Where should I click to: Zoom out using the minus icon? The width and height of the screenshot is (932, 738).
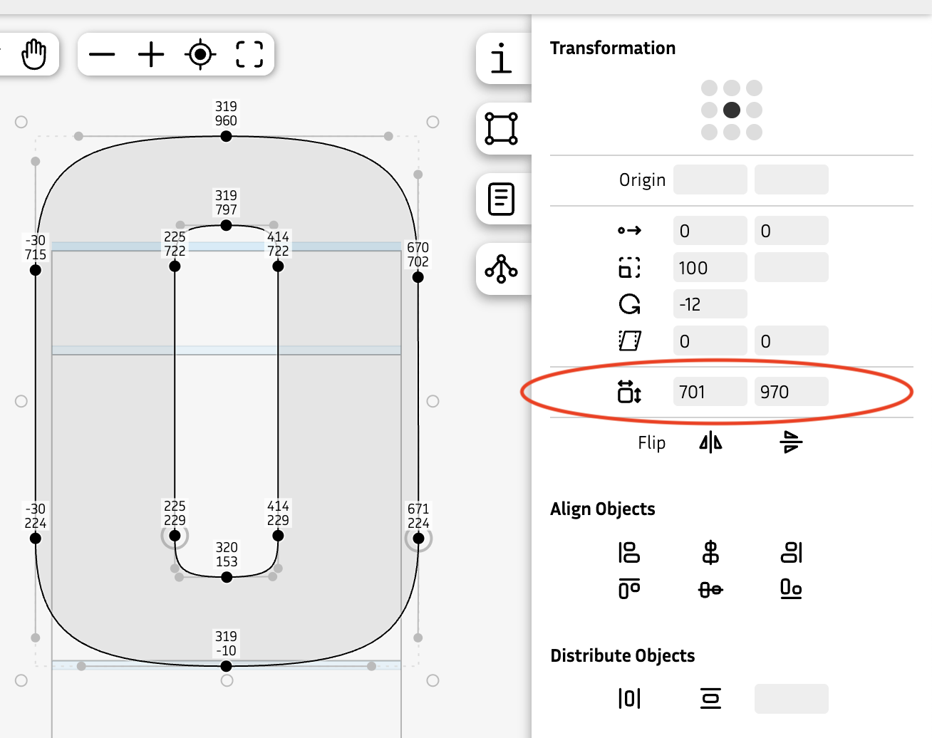[102, 53]
